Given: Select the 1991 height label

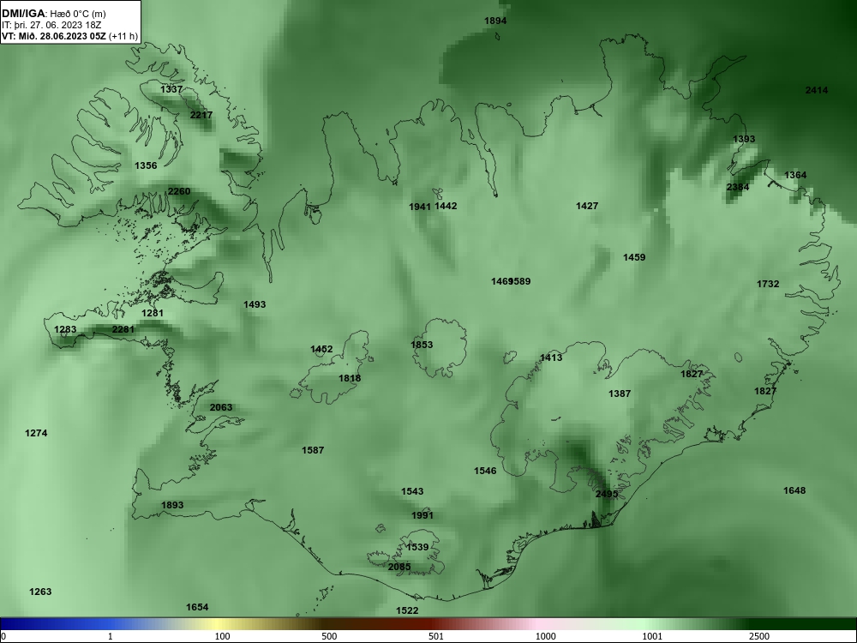Looking at the screenshot, I should (x=422, y=515).
